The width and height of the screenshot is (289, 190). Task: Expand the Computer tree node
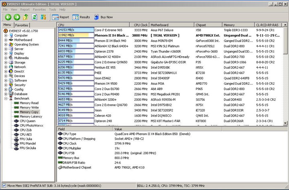pyautogui.click(x=6, y=35)
